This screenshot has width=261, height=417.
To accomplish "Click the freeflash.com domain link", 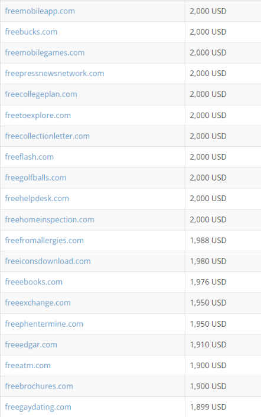I will click(30, 157).
